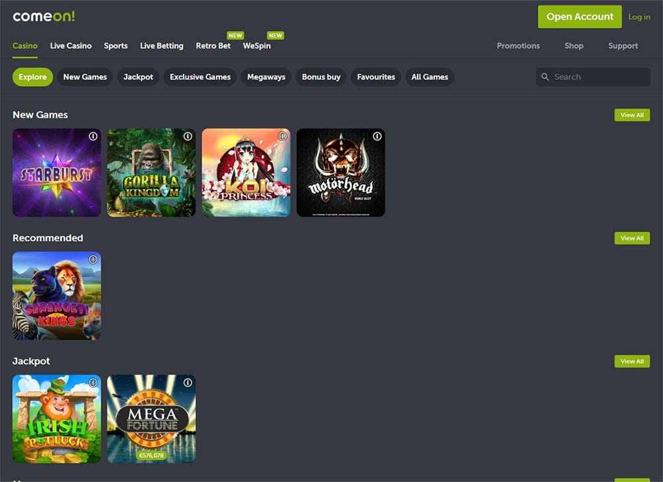The height and width of the screenshot is (482, 663).
Task: View All in Recommended section
Action: [x=632, y=238]
